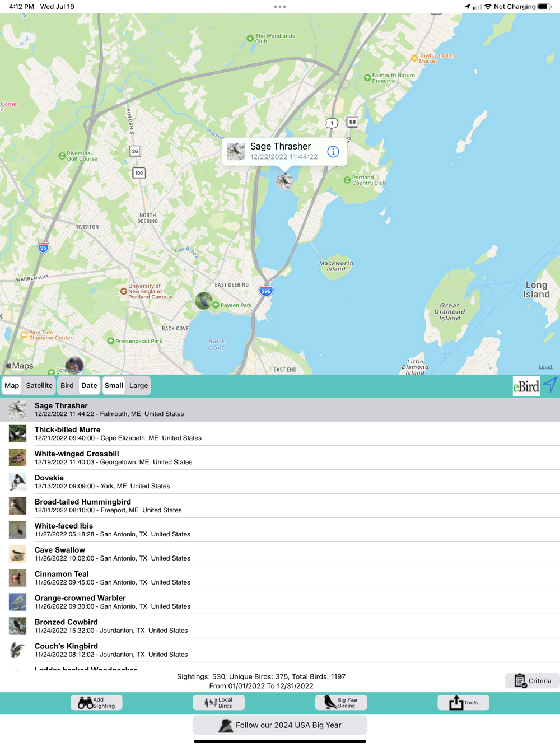Open the Tools menu button

(463, 703)
